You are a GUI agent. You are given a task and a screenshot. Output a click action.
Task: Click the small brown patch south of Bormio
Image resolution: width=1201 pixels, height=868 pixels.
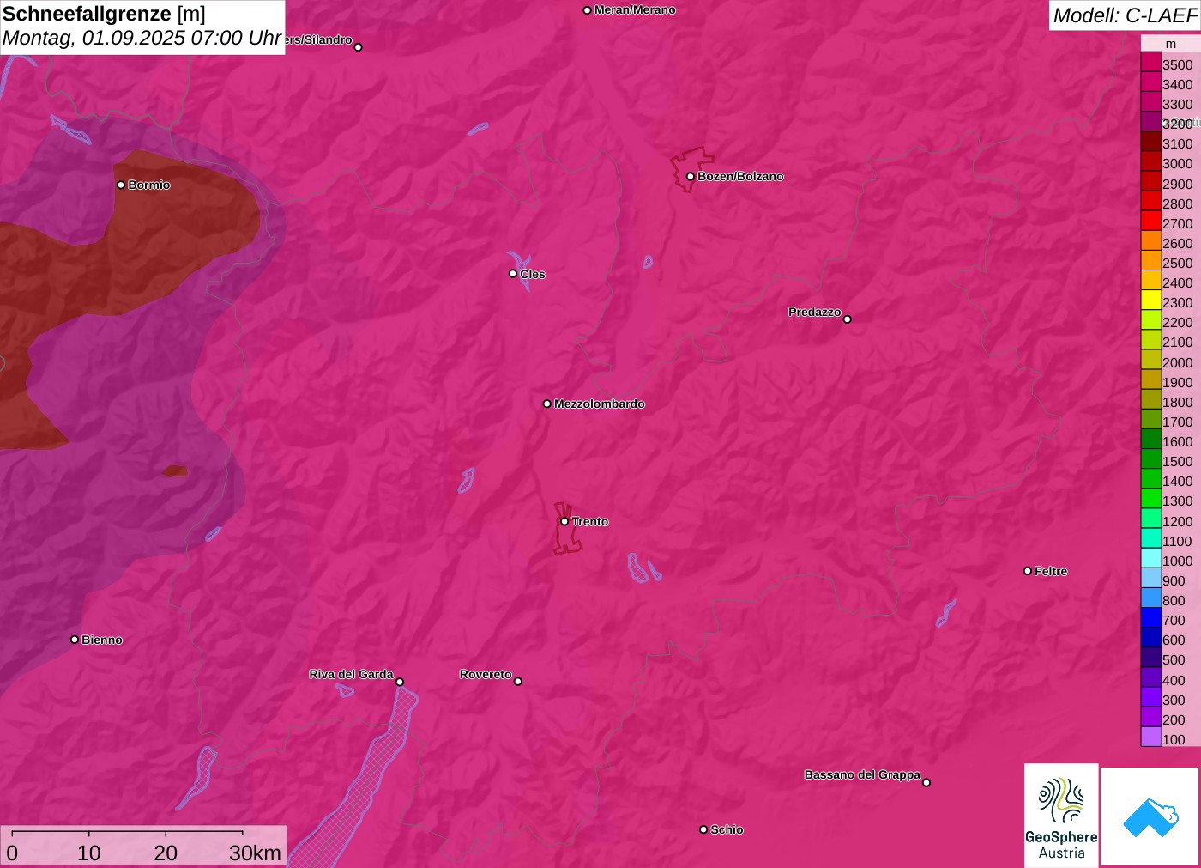pyautogui.click(x=175, y=471)
